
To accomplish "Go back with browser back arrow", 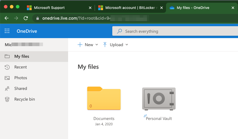I will tap(7, 18).
